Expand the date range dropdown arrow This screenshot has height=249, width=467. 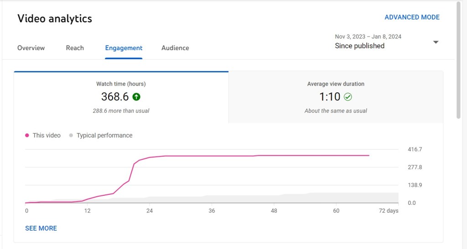coord(436,42)
